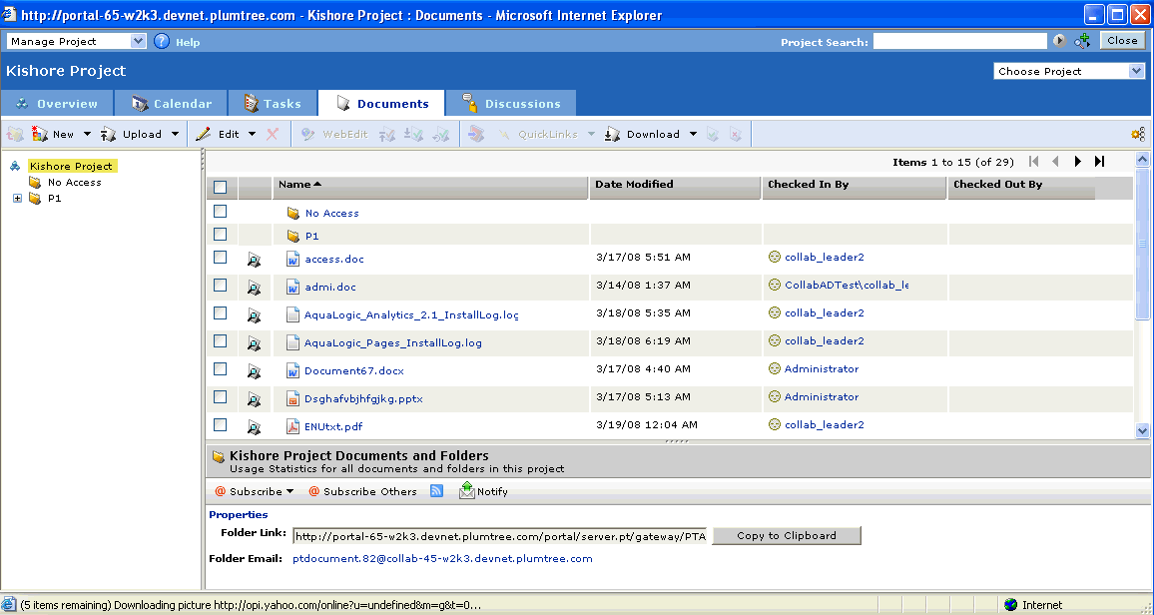
Task: Click the PDF file icon of ENUtxt.pdf
Action: [x=292, y=426]
